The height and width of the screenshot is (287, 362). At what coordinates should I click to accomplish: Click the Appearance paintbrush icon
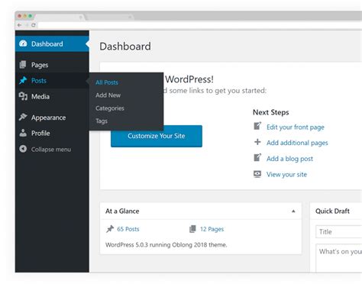pyautogui.click(x=23, y=117)
